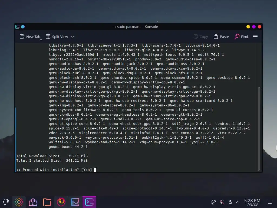Screen dimensions: 277x208
Task: Click the 'wolfssl-5.6.3-1' package text
Action: coord(65,142)
